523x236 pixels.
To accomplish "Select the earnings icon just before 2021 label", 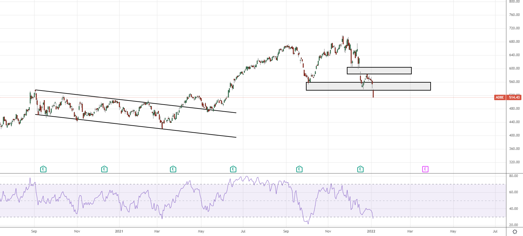I will tap(104, 169).
